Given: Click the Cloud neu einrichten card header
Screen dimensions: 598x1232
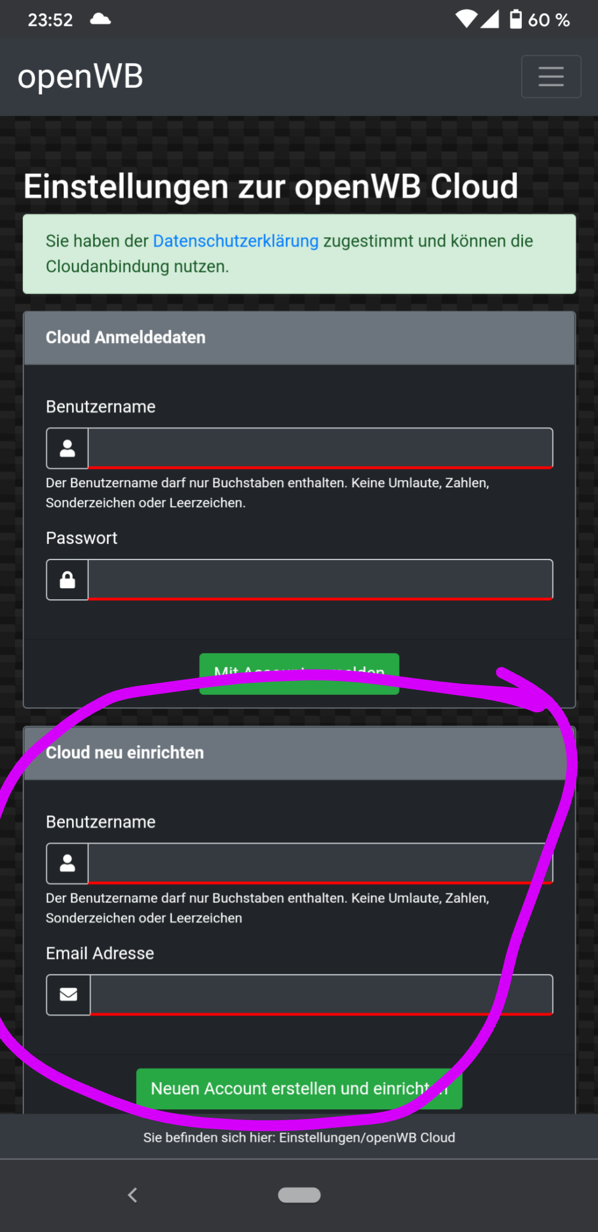Looking at the screenshot, I should tap(299, 753).
